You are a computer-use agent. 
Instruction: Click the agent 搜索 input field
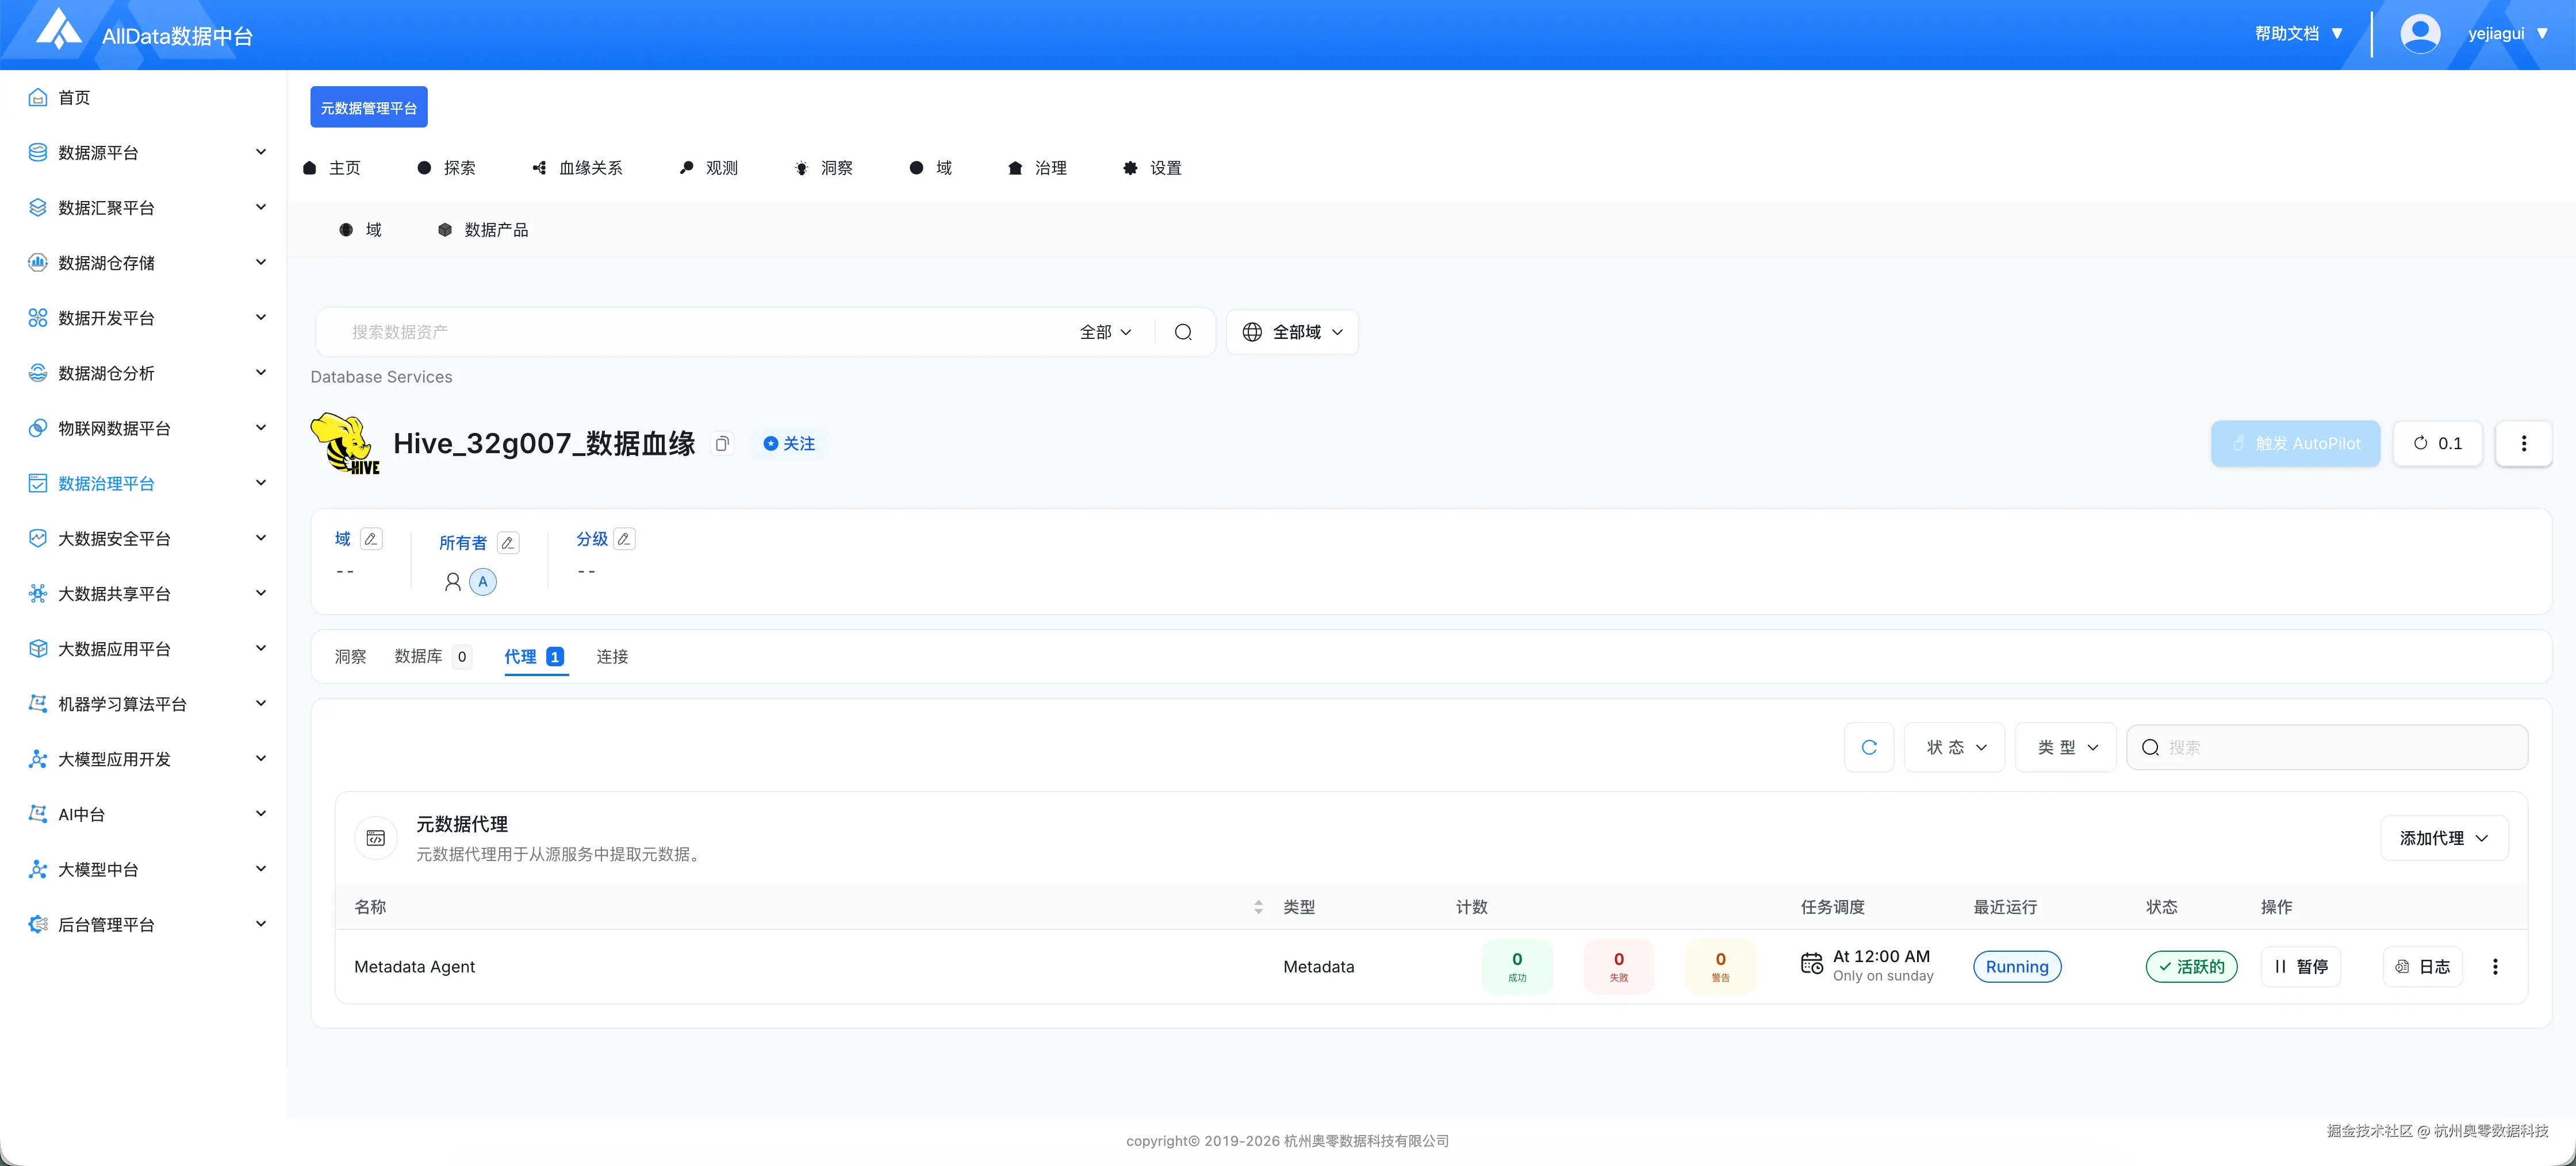tap(2326, 747)
